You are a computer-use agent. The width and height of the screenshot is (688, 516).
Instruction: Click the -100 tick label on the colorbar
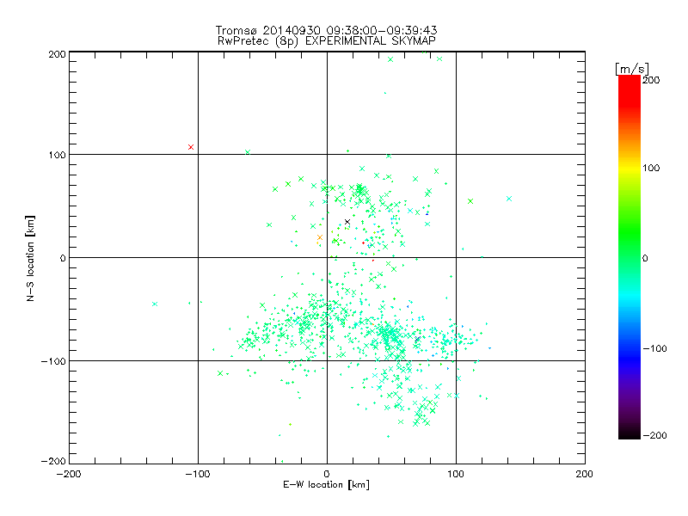pyautogui.click(x=655, y=348)
